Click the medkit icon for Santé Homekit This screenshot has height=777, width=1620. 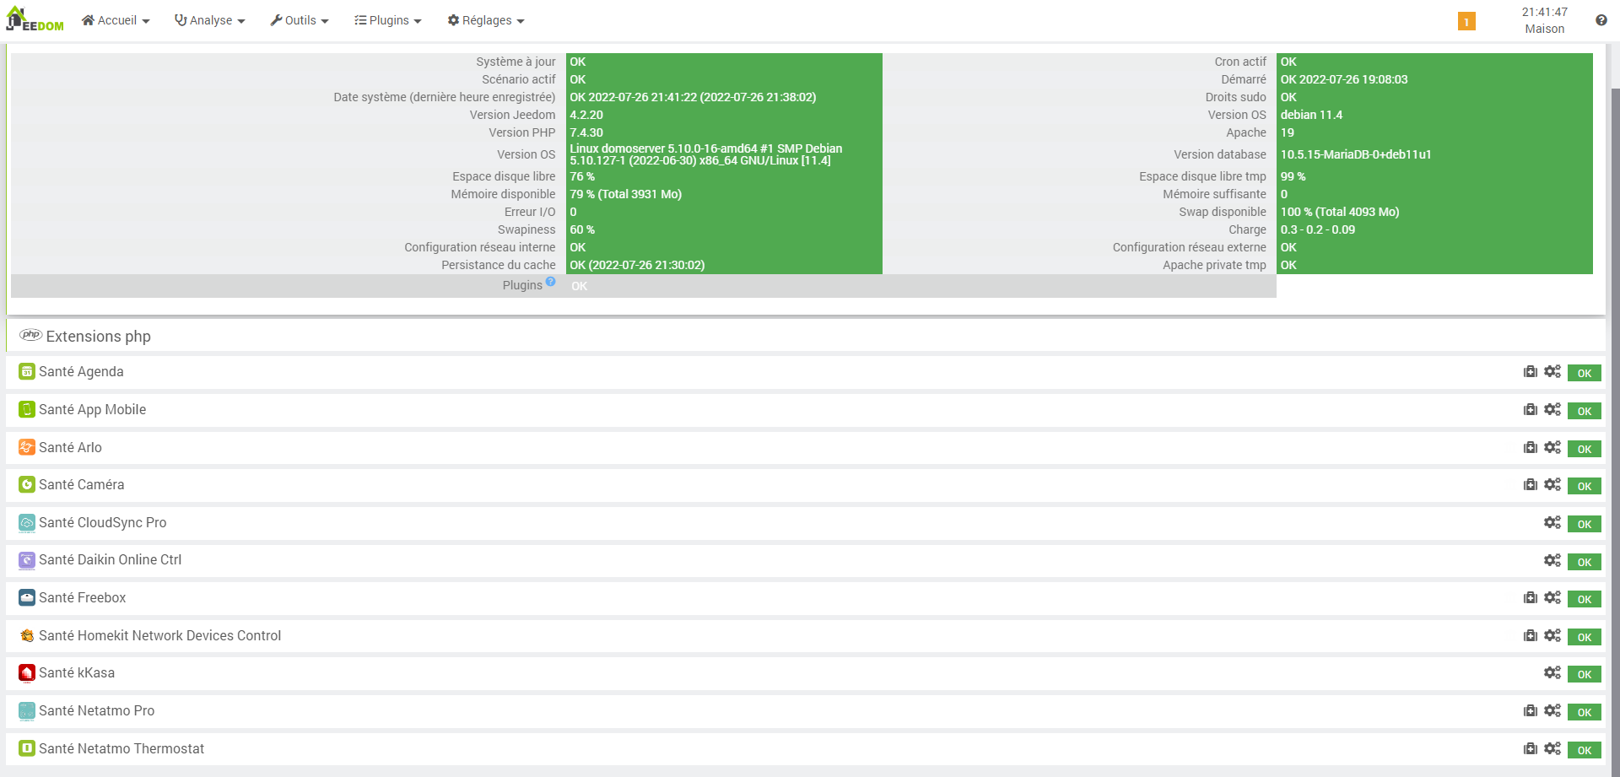1530,636
